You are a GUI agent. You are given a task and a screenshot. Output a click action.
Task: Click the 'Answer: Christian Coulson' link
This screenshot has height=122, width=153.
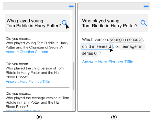click(27, 52)
